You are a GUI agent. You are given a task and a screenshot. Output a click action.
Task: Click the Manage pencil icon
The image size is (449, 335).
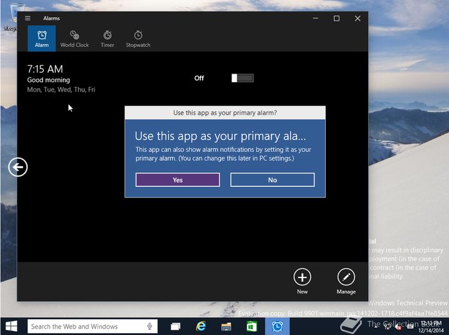(346, 277)
